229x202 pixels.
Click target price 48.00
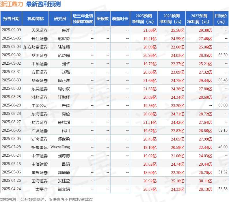click(x=223, y=147)
